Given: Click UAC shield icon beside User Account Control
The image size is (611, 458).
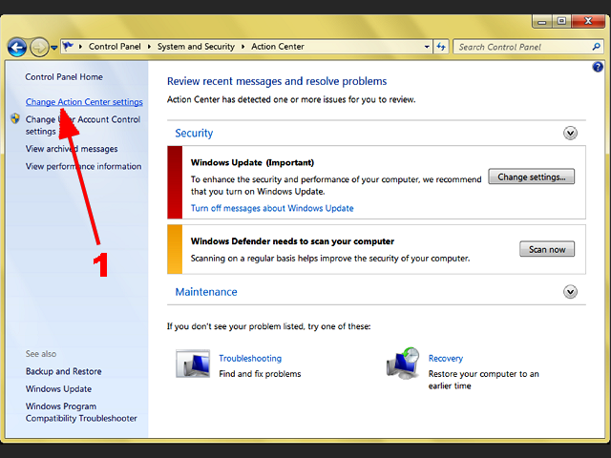Looking at the screenshot, I should [15, 118].
